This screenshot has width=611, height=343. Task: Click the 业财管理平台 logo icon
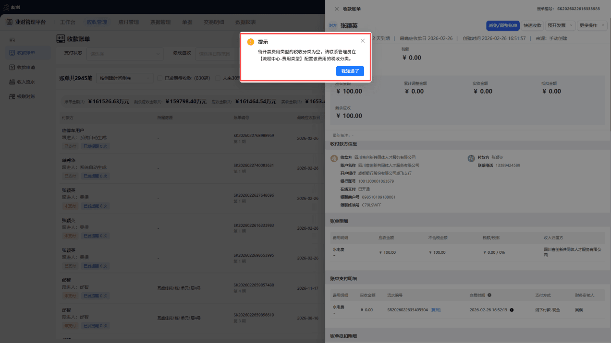click(10, 22)
